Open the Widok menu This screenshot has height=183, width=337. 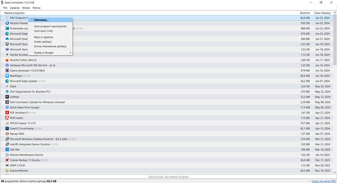pyautogui.click(x=26, y=8)
